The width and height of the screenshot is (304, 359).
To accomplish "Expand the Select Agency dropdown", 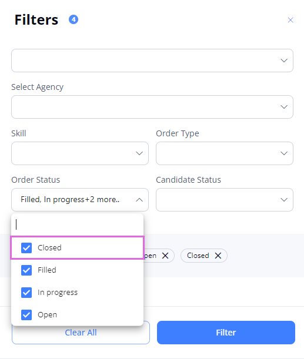I will (x=152, y=107).
